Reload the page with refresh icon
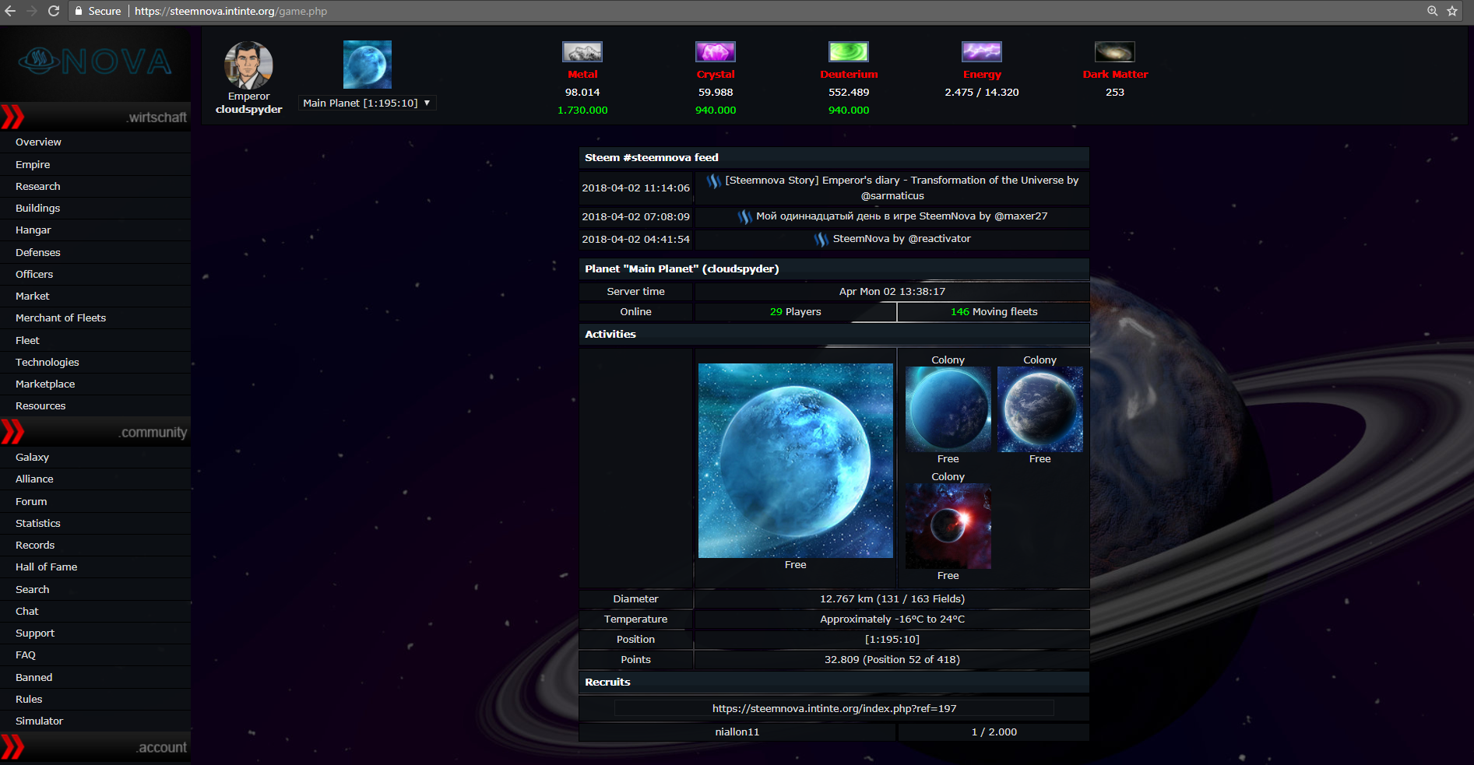Image resolution: width=1474 pixels, height=765 pixels. click(x=54, y=11)
